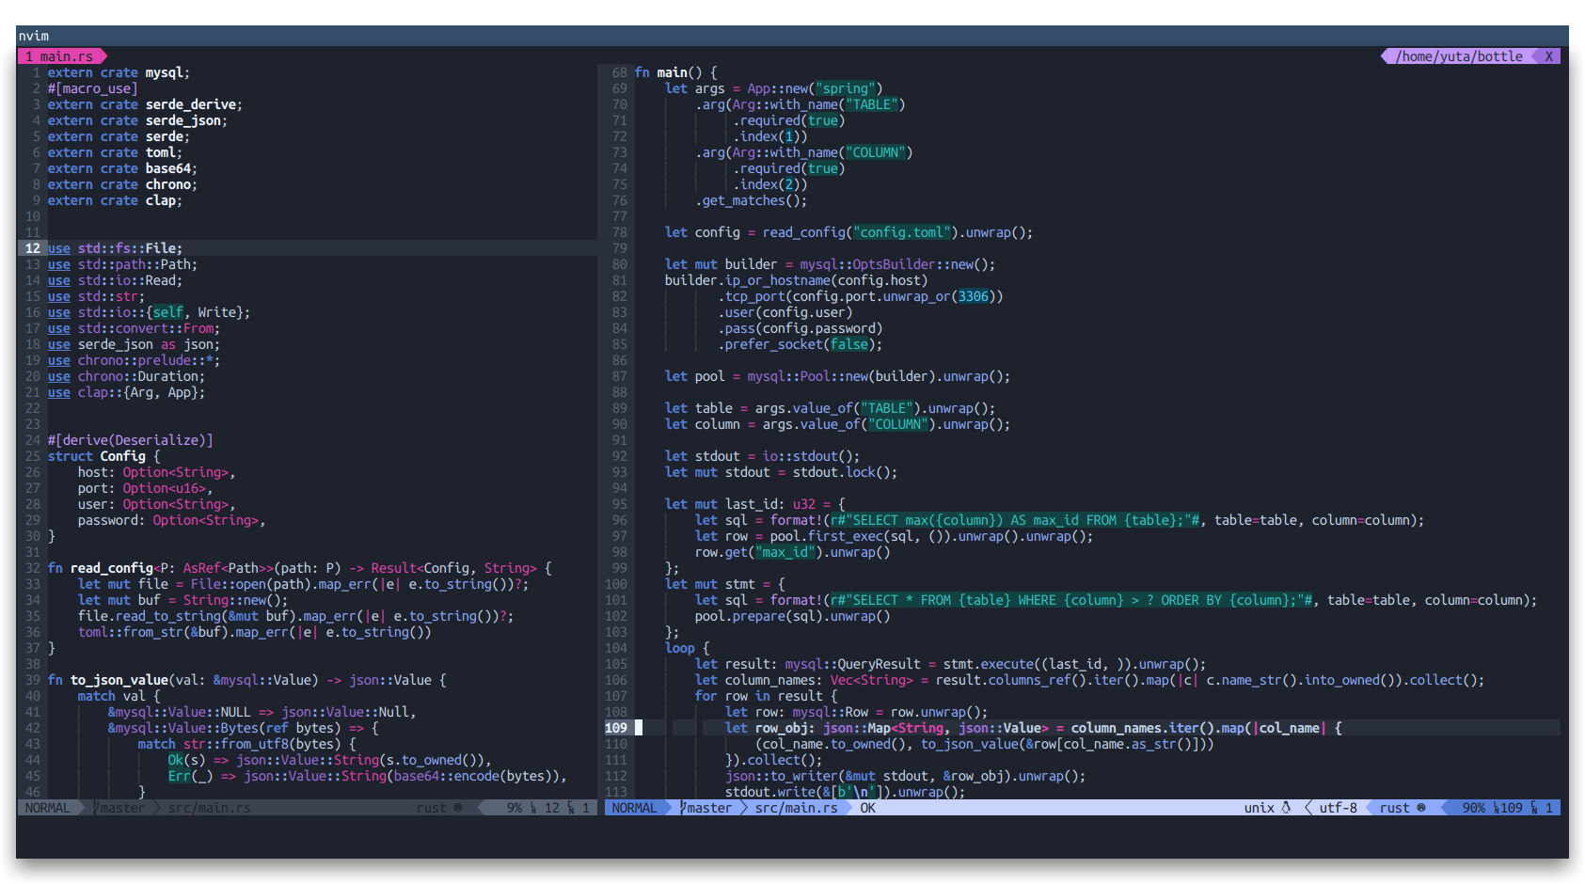Click the /home/yuta/bottle path label
Screen dimensions: 1585x884
[x=1458, y=55]
